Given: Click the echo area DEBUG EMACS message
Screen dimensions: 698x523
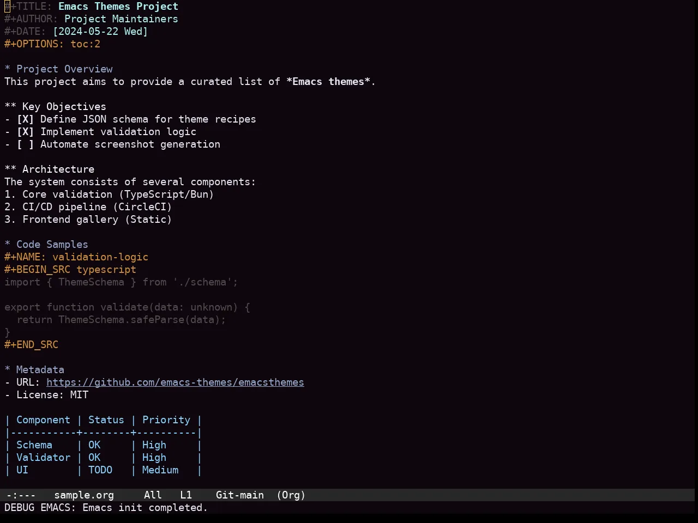Looking at the screenshot, I should (106, 508).
